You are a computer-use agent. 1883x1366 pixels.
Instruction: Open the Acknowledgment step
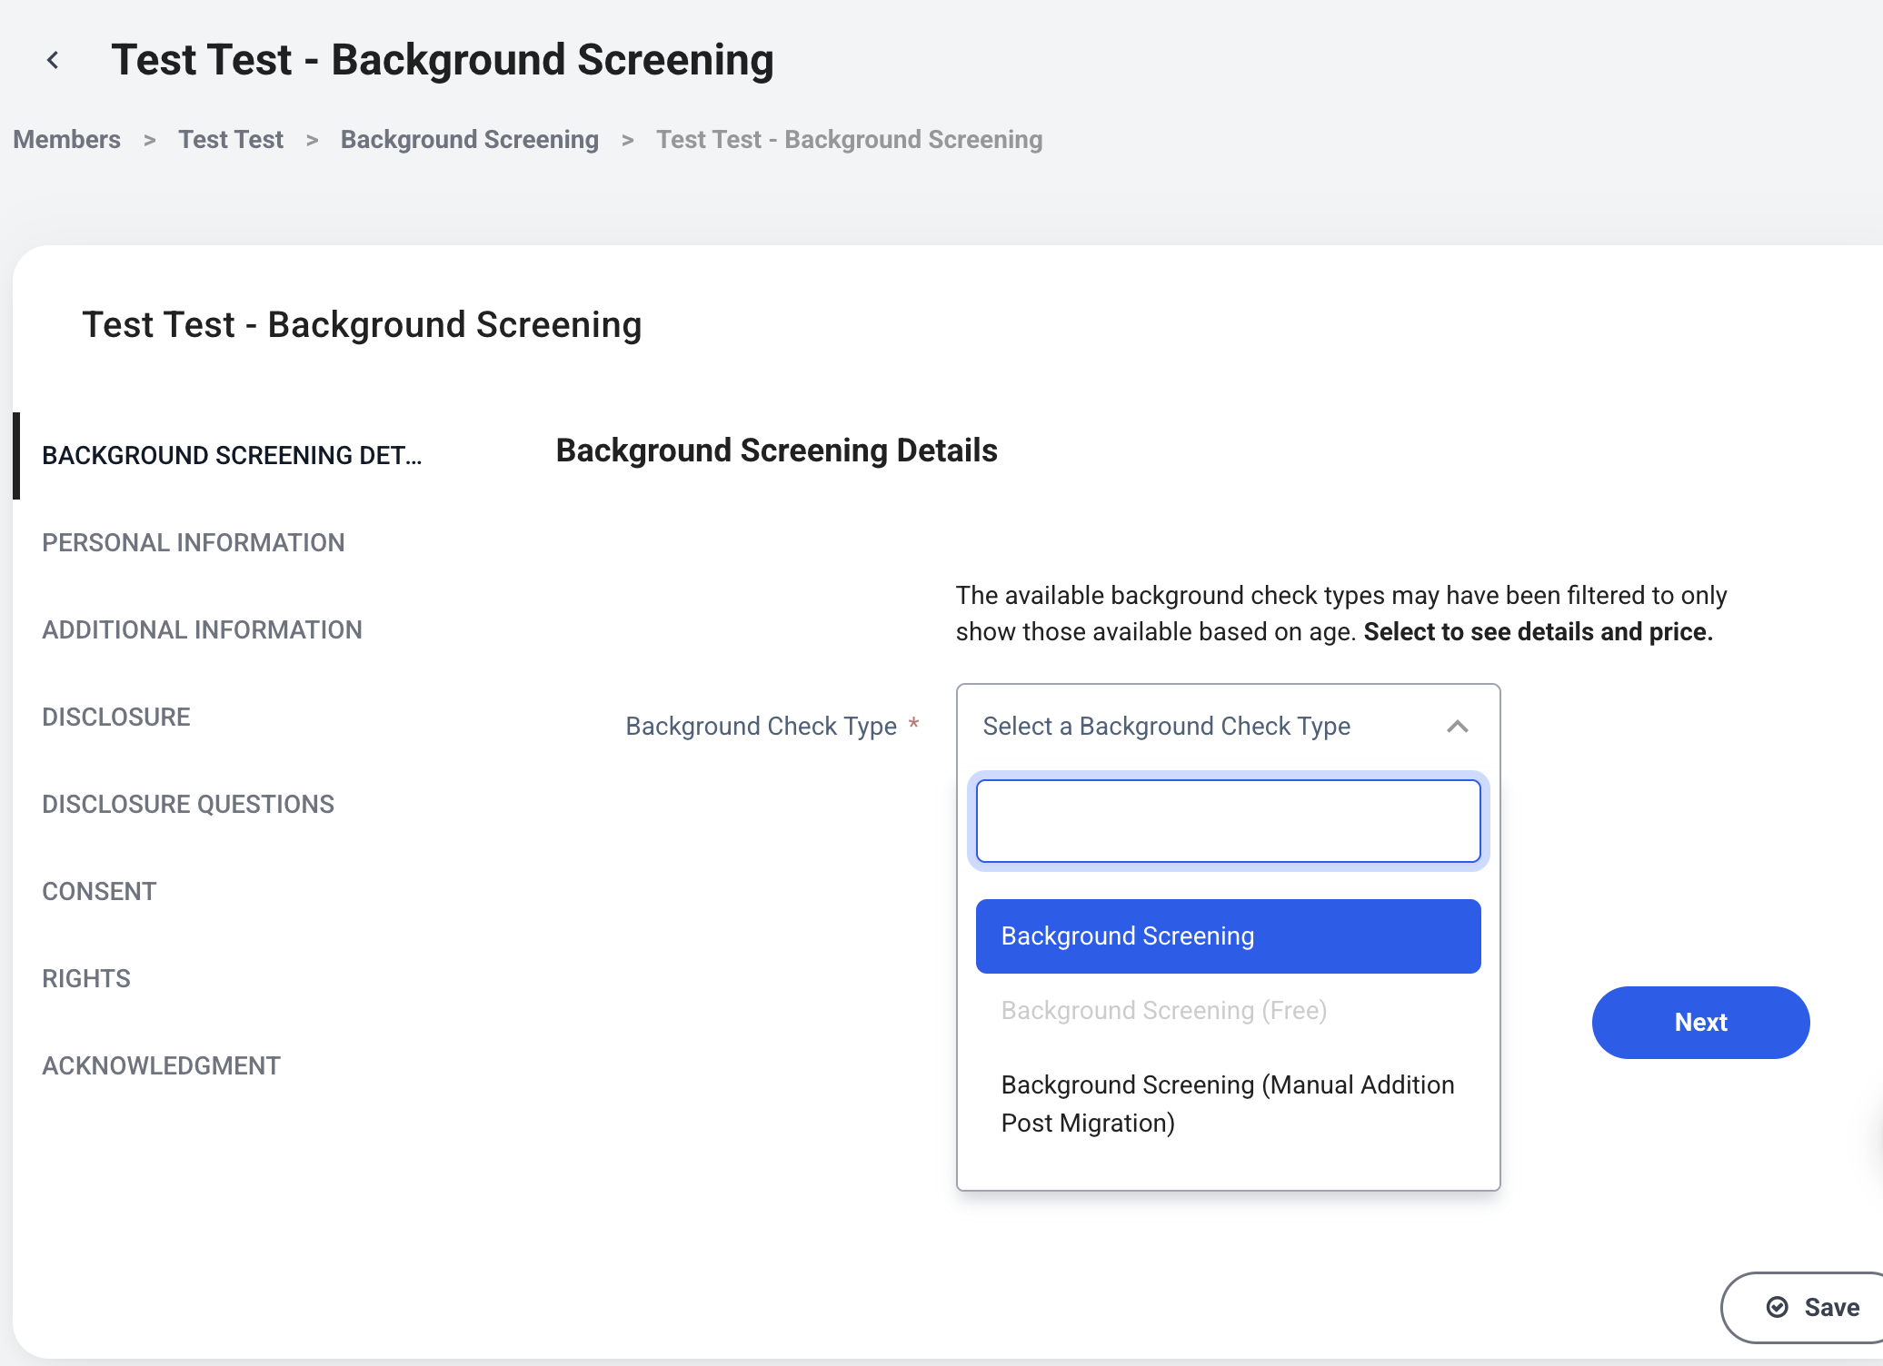[161, 1065]
